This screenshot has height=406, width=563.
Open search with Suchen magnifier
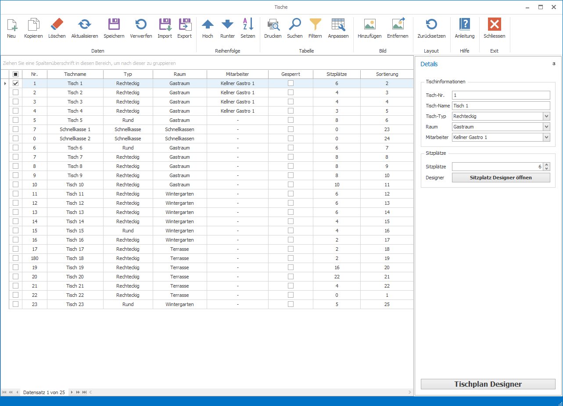(x=295, y=25)
